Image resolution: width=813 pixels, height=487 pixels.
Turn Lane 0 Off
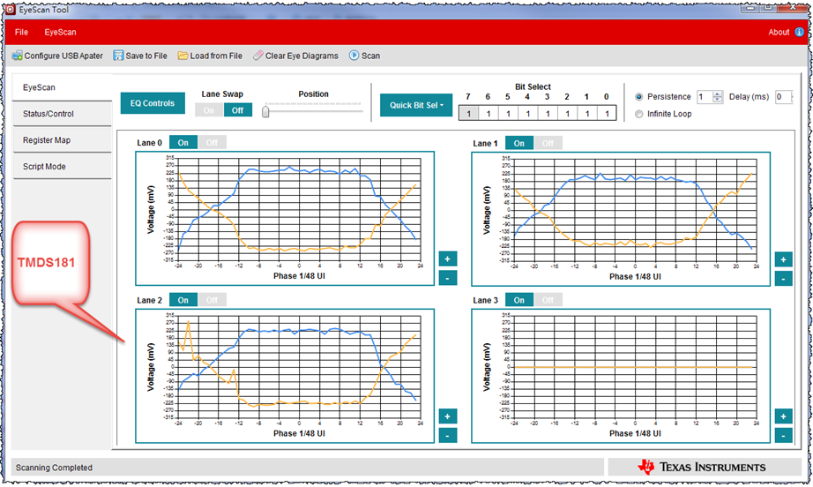coord(212,143)
